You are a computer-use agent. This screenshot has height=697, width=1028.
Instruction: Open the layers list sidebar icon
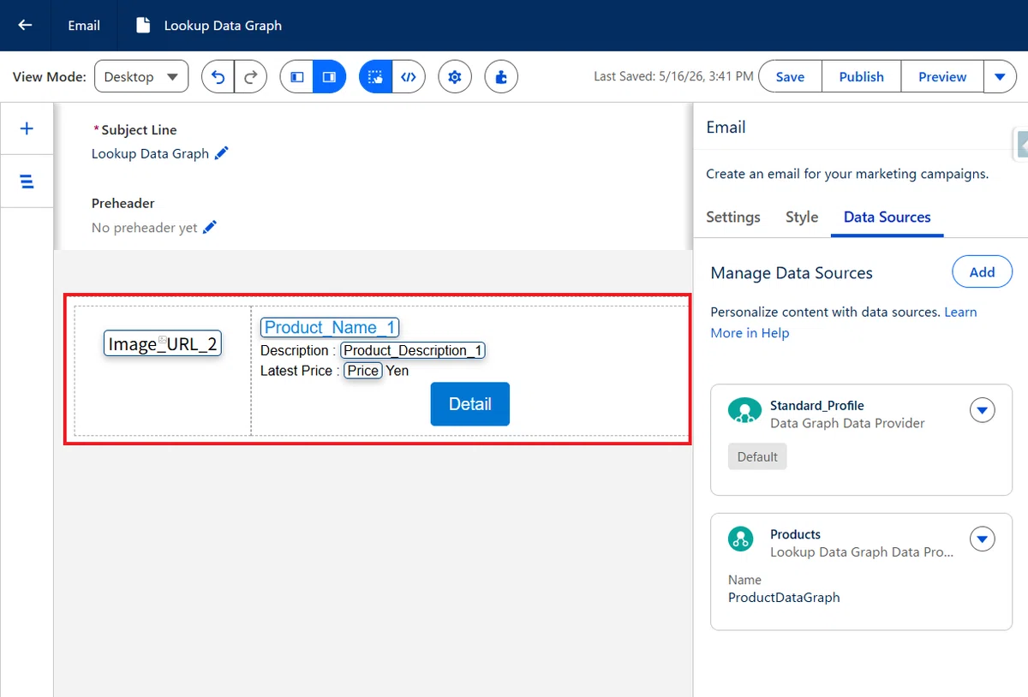click(27, 181)
